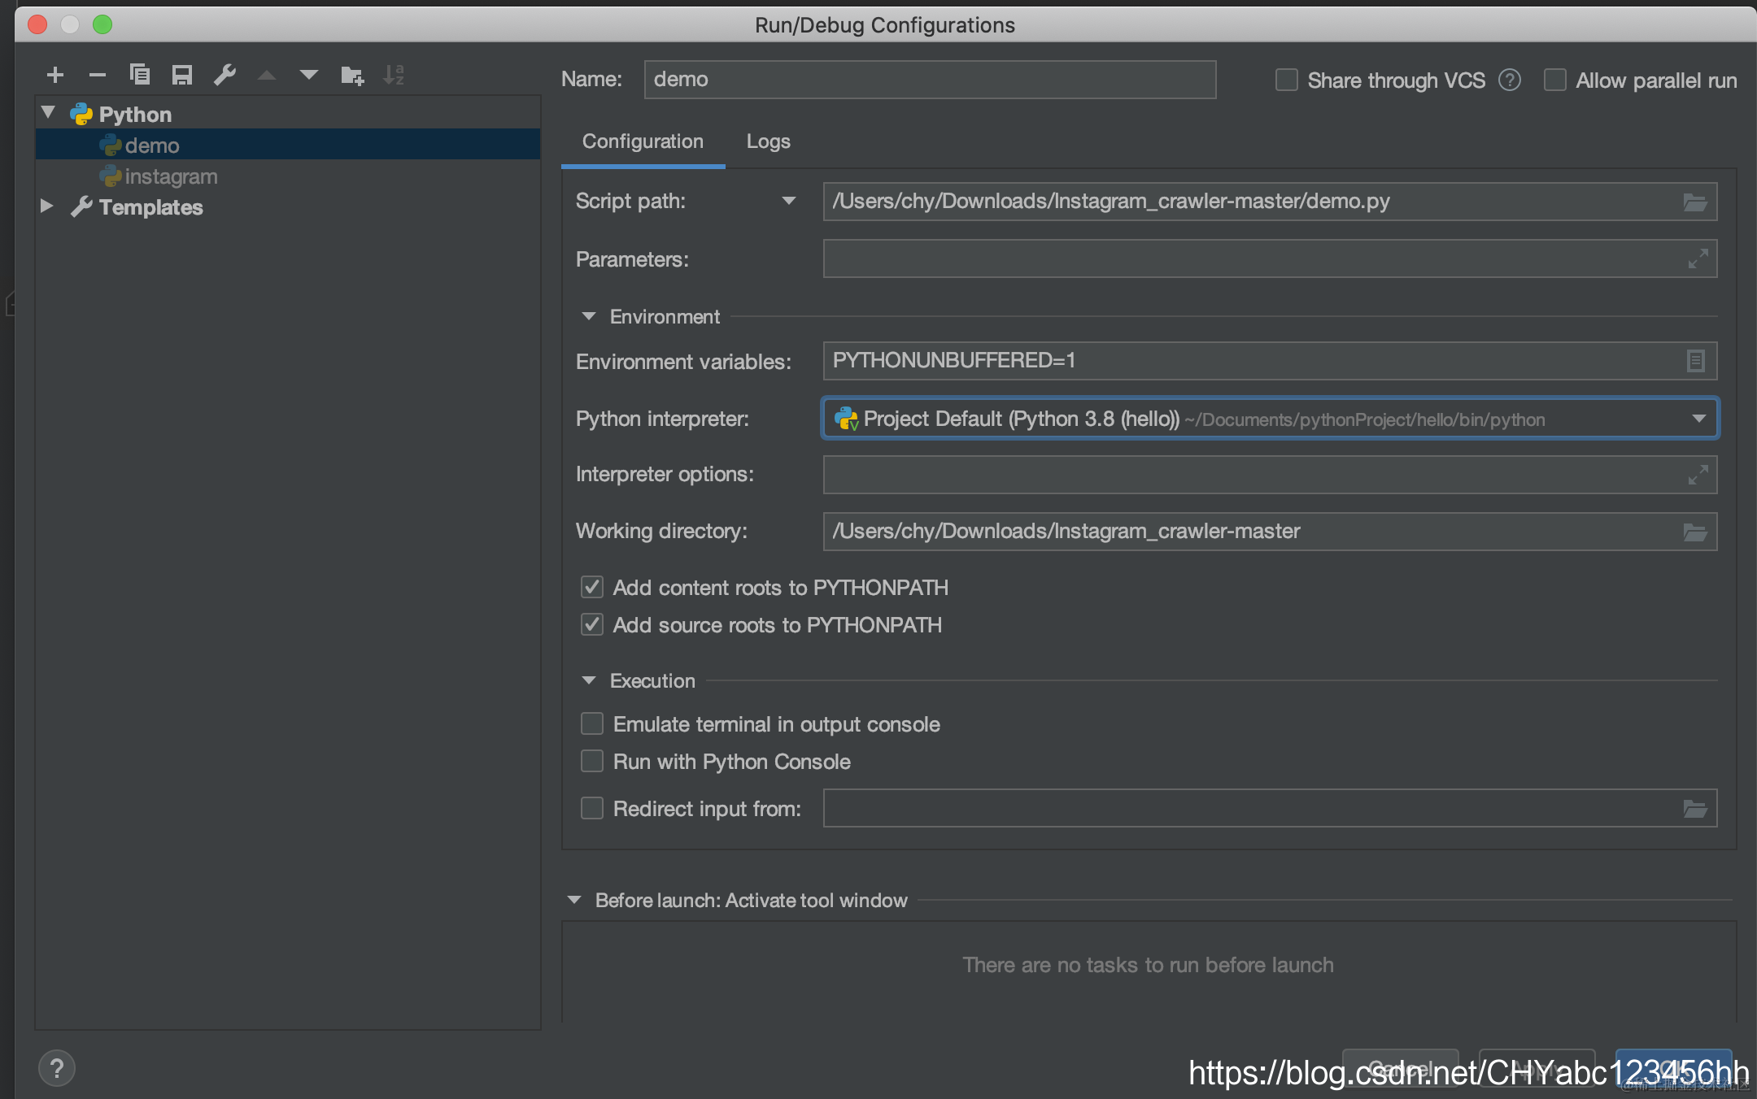Viewport: 1757px width, 1099px height.
Task: Click the Edit Templates wrench icon
Action: [225, 75]
